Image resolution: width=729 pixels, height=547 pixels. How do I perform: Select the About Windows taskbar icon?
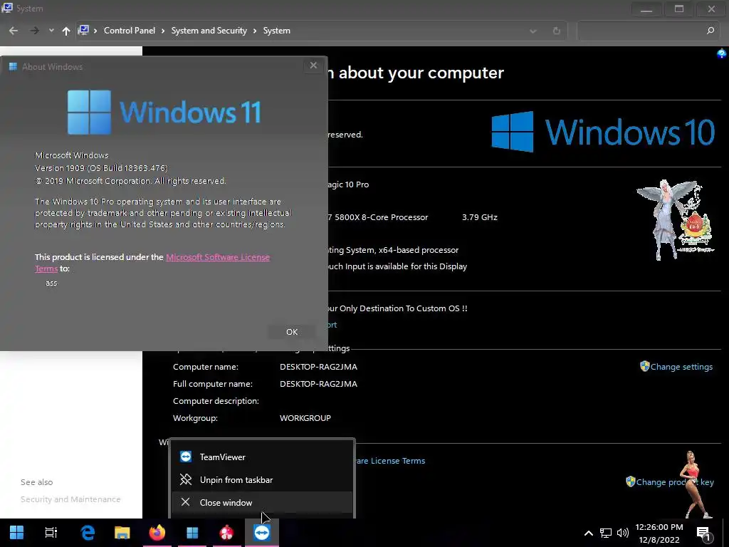192,533
